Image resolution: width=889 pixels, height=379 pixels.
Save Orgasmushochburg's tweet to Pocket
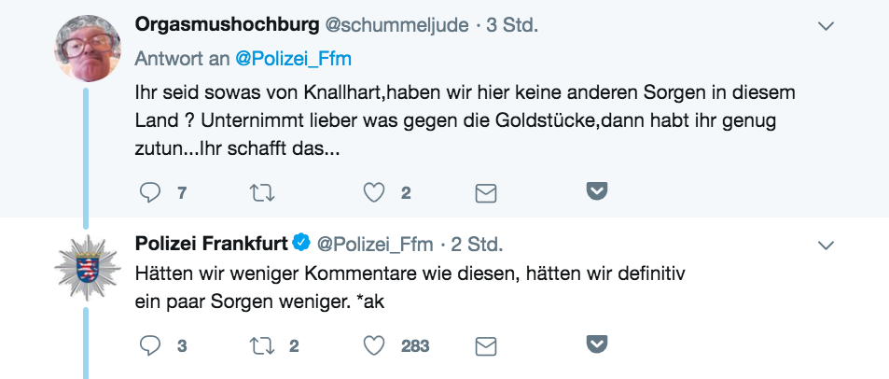(x=597, y=191)
